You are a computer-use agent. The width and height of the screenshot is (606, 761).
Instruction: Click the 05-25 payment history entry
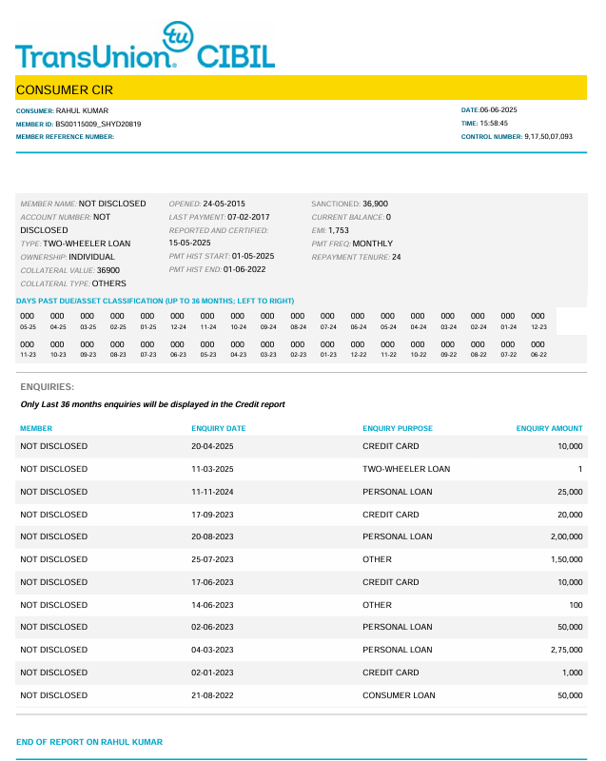[x=28, y=321]
